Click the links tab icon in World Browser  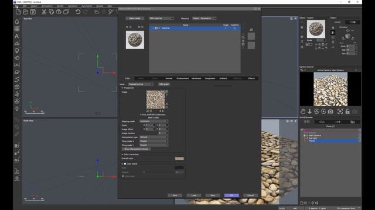tap(322, 122)
